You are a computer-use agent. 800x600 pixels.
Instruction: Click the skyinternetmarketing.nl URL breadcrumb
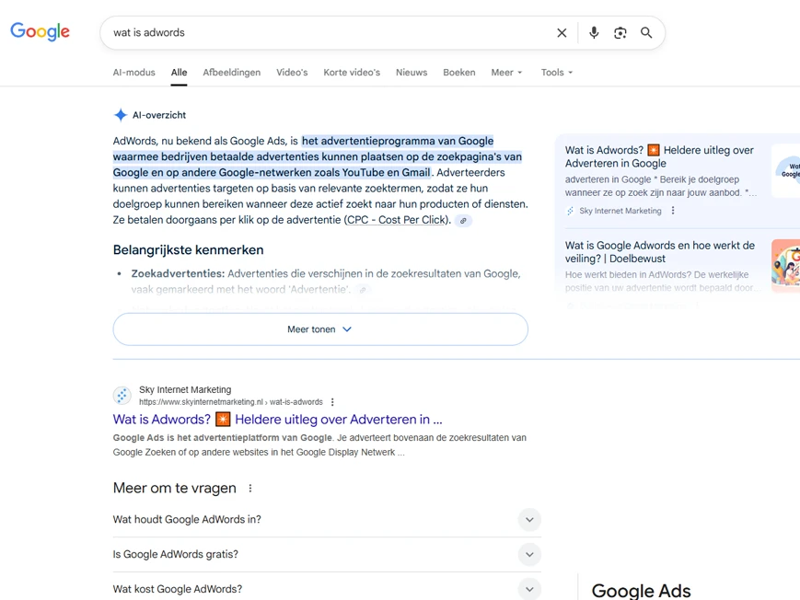[x=231, y=402]
